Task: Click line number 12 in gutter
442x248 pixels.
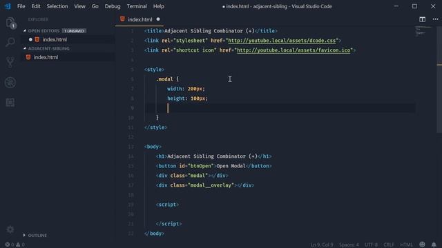Action: 131,137
